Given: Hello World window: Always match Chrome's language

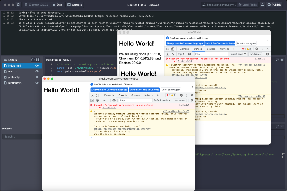Looking at the screenshot, I should (185, 43).
